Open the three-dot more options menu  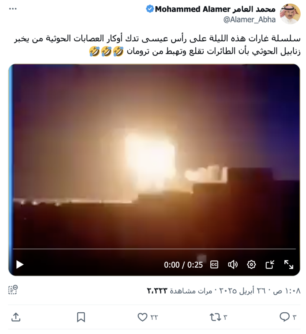(x=13, y=9)
